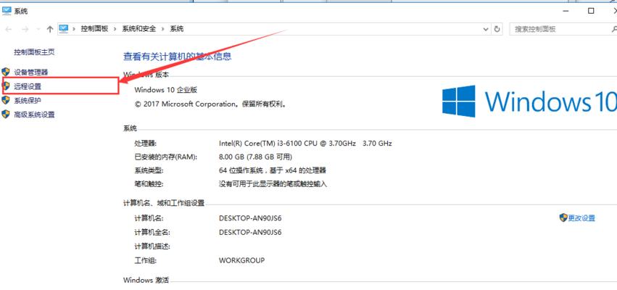
Task: Open the 控制面板 breadcrumb
Action: tap(94, 29)
